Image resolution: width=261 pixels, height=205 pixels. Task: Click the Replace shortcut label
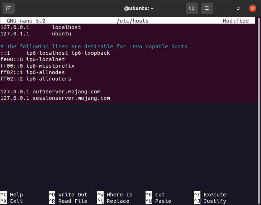(x=118, y=201)
